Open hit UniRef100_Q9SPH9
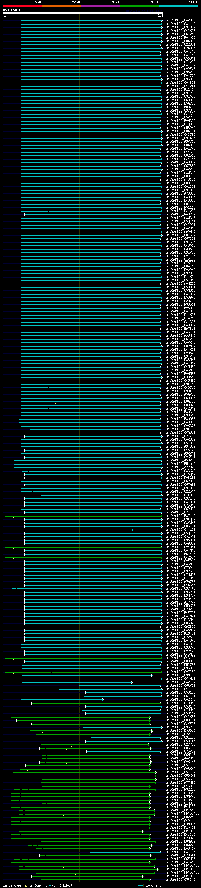This screenshot has width=201, height=888. coord(180,728)
